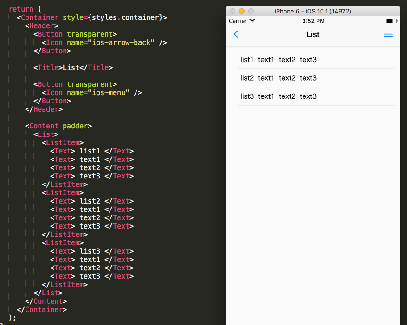
Task: Click "ios-menu" string in the code
Action: pyautogui.click(x=109, y=93)
